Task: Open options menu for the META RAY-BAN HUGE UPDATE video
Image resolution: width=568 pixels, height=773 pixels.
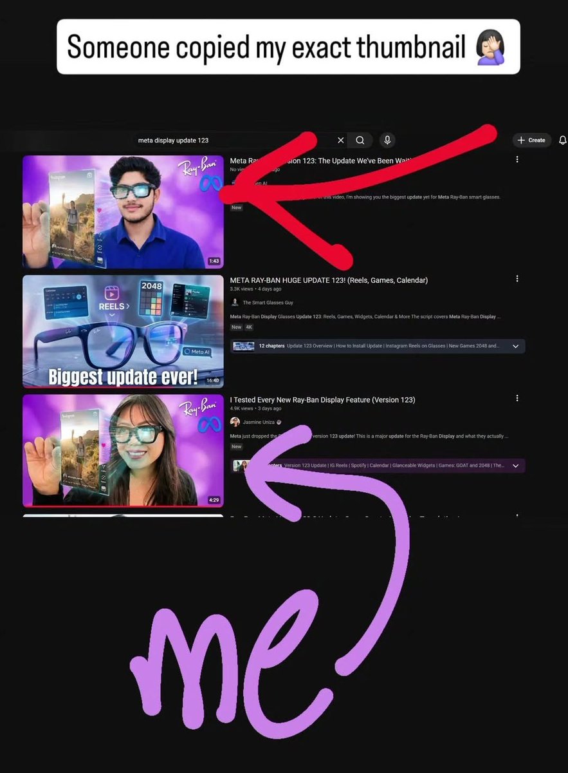Action: point(517,278)
